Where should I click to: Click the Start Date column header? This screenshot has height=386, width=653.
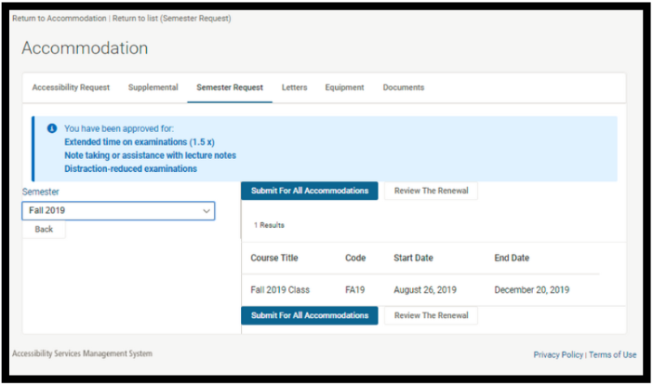point(413,258)
